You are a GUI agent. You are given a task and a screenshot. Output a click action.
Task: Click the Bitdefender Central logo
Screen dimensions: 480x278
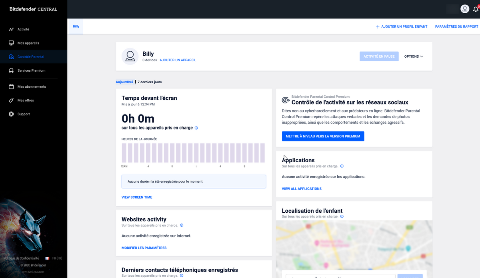pyautogui.click(x=33, y=9)
